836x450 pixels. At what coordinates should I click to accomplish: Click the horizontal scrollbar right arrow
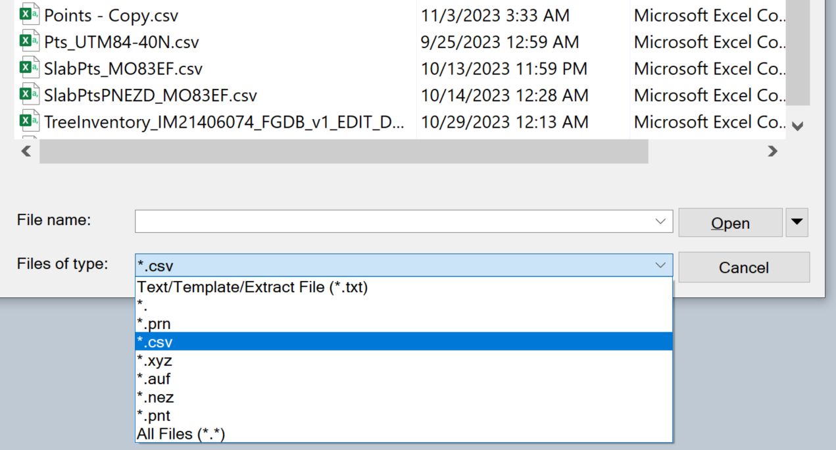click(773, 151)
